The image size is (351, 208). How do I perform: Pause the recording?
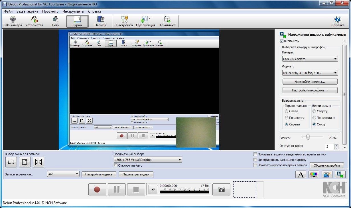[117, 189]
